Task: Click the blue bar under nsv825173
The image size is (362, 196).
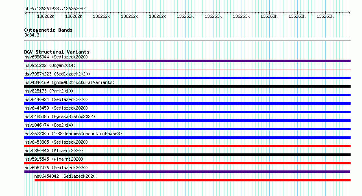Action: (187, 95)
